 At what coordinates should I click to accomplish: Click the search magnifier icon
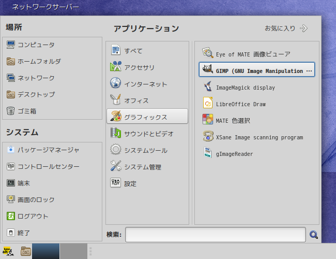pyautogui.click(x=314, y=235)
